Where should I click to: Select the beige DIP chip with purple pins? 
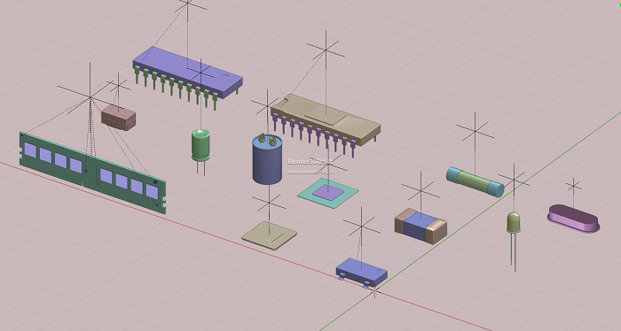326,124
